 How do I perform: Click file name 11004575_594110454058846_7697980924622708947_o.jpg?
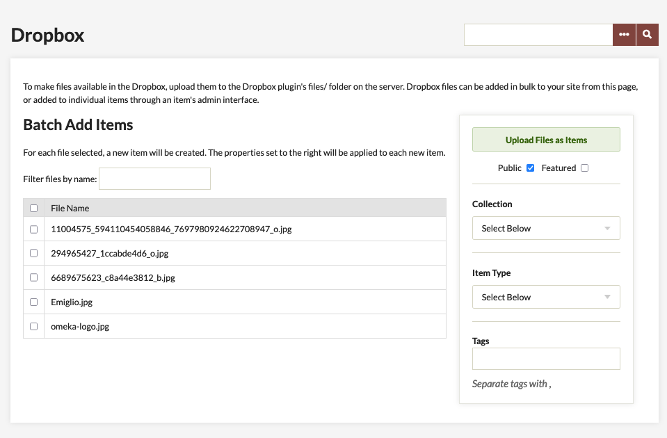(x=171, y=229)
